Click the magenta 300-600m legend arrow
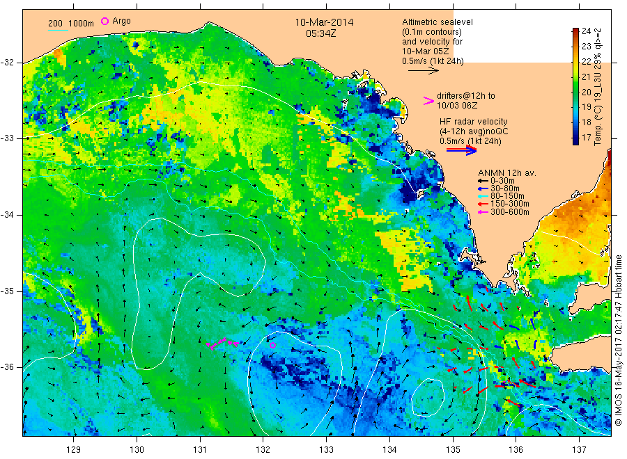Screen dimensions: 627x459 (x=483, y=212)
